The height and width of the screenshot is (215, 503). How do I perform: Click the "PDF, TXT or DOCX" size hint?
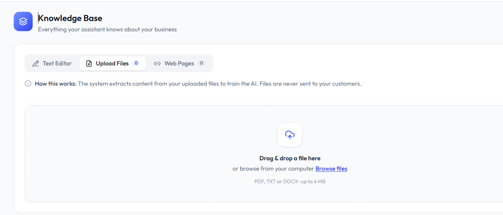coord(290,182)
